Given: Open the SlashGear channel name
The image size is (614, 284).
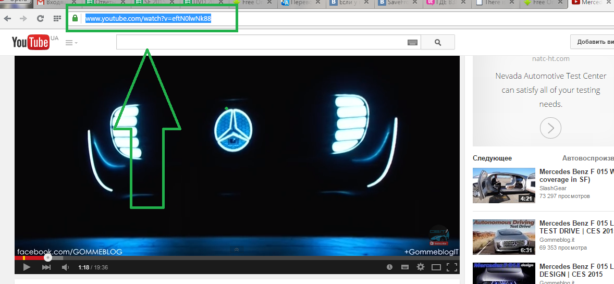Looking at the screenshot, I should coord(552,189).
